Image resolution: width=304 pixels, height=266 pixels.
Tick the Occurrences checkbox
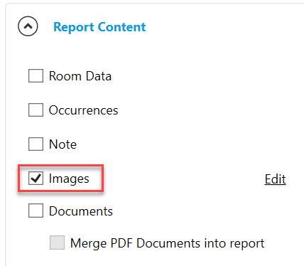tap(36, 110)
